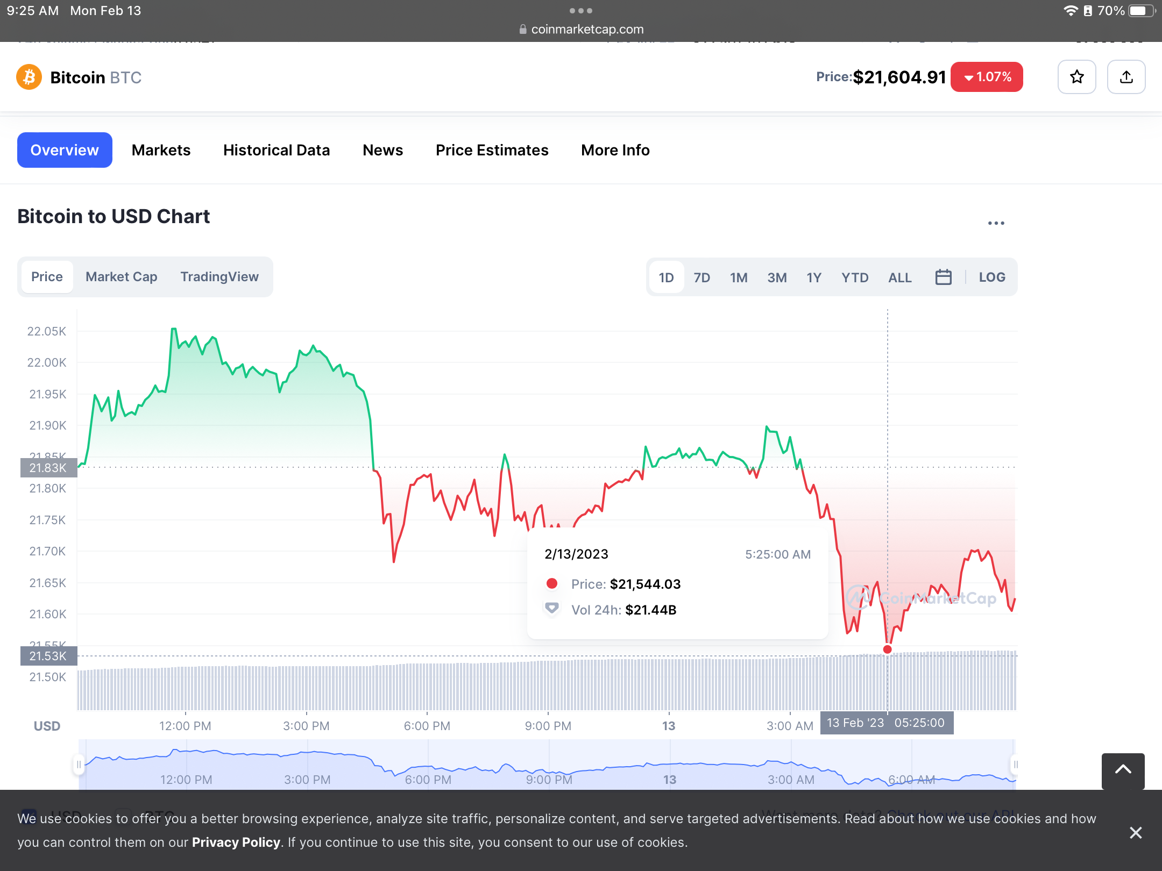The image size is (1162, 871).
Task: Click the red data point on chart
Action: (x=888, y=649)
